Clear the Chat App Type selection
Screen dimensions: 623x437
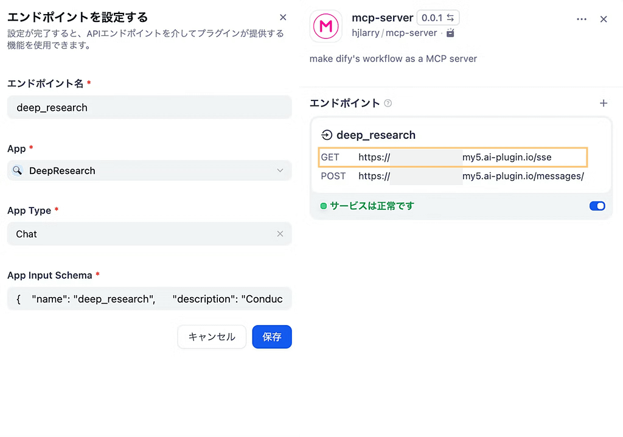point(280,234)
